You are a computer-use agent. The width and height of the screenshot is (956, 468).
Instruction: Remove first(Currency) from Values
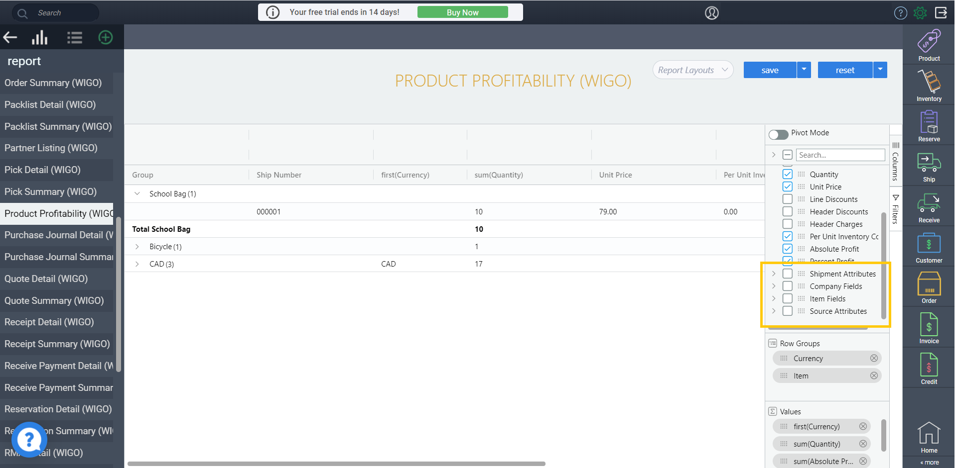pos(863,426)
